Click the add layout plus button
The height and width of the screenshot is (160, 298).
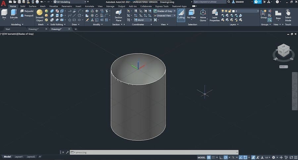40,157
